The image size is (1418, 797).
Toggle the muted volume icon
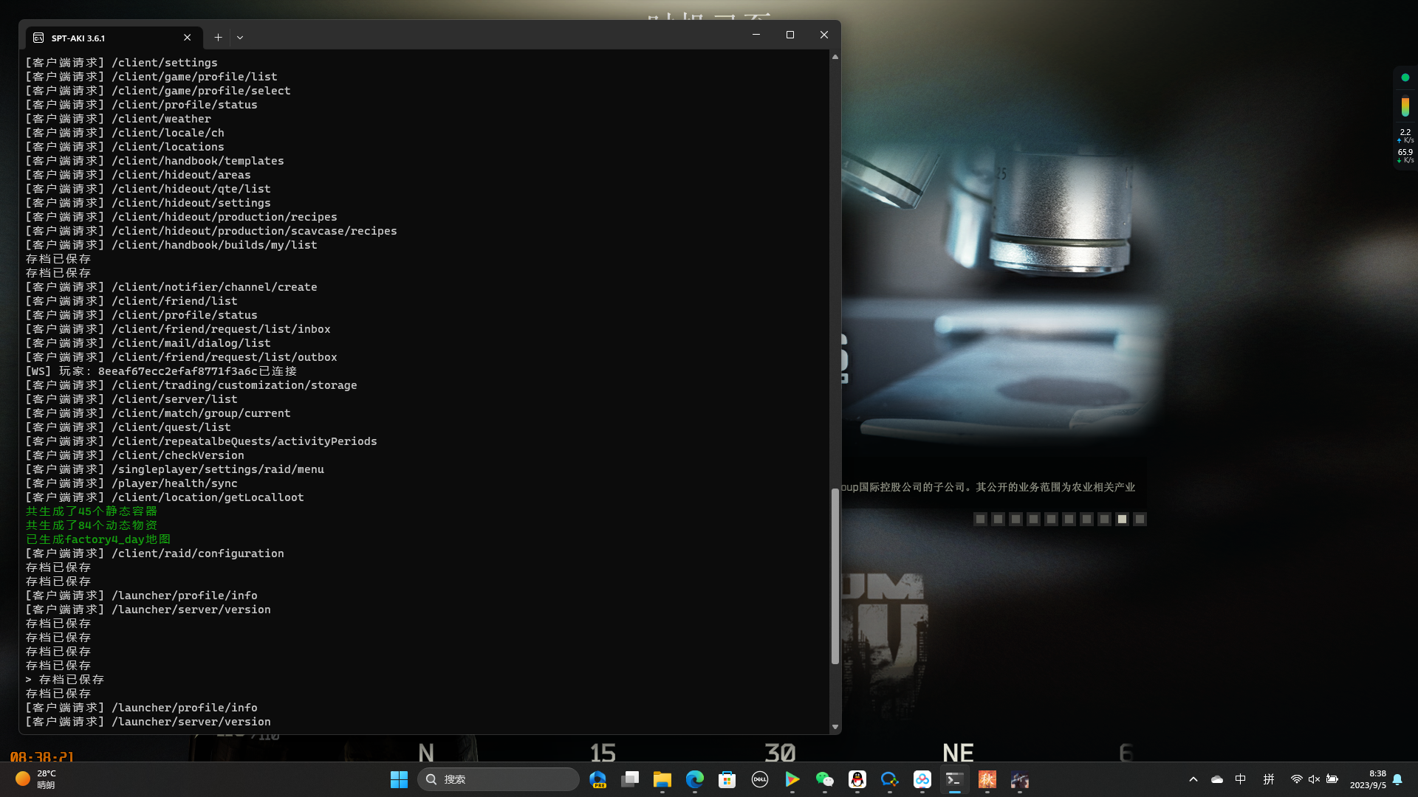pos(1314,779)
